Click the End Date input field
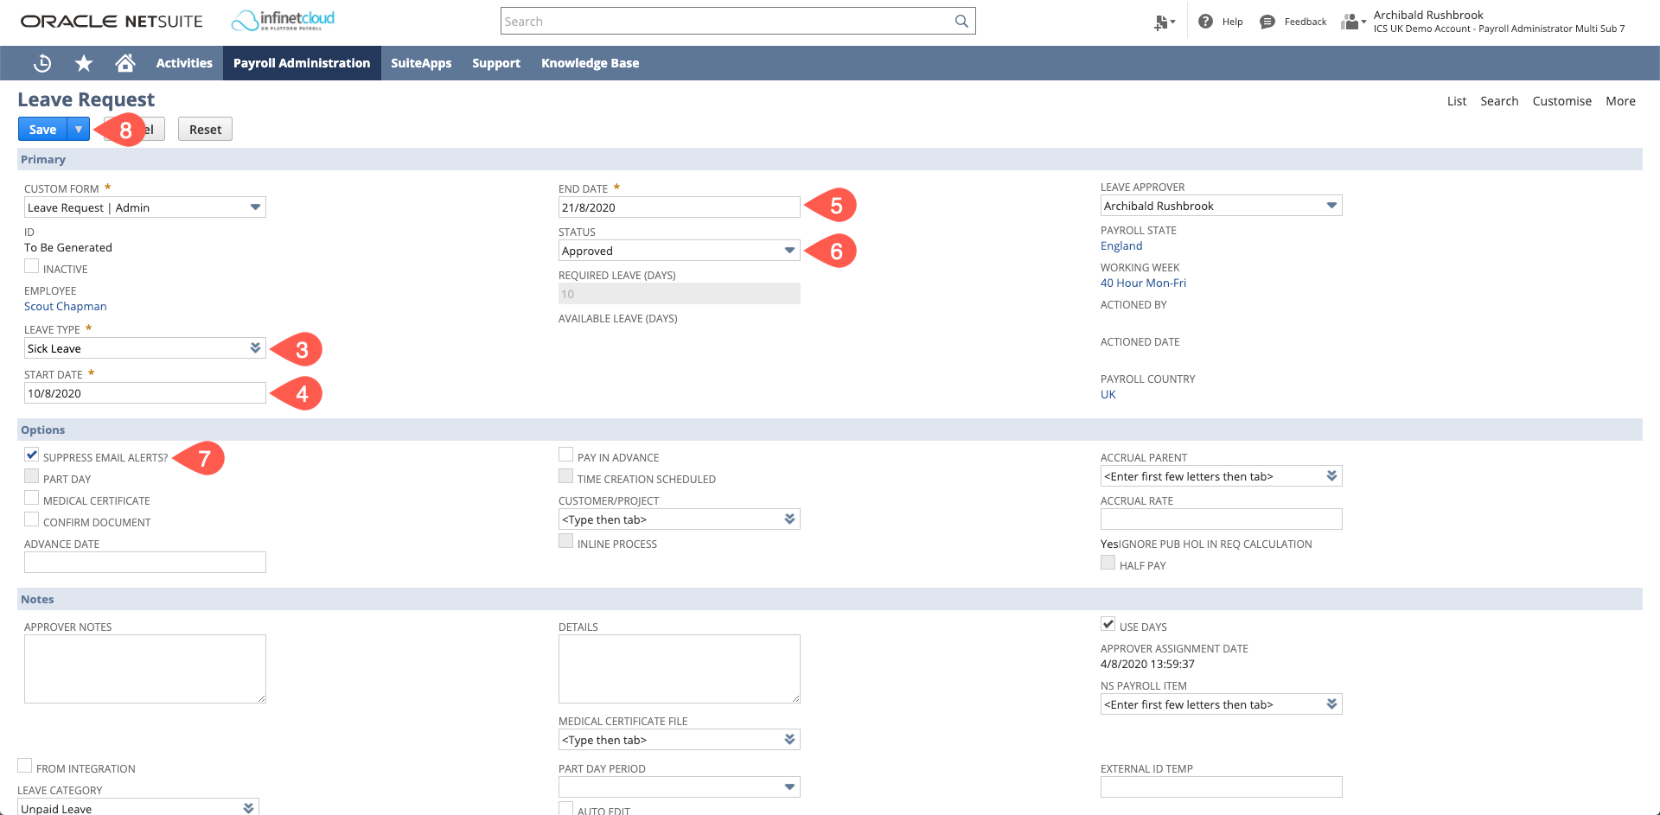The image size is (1660, 815). [679, 207]
